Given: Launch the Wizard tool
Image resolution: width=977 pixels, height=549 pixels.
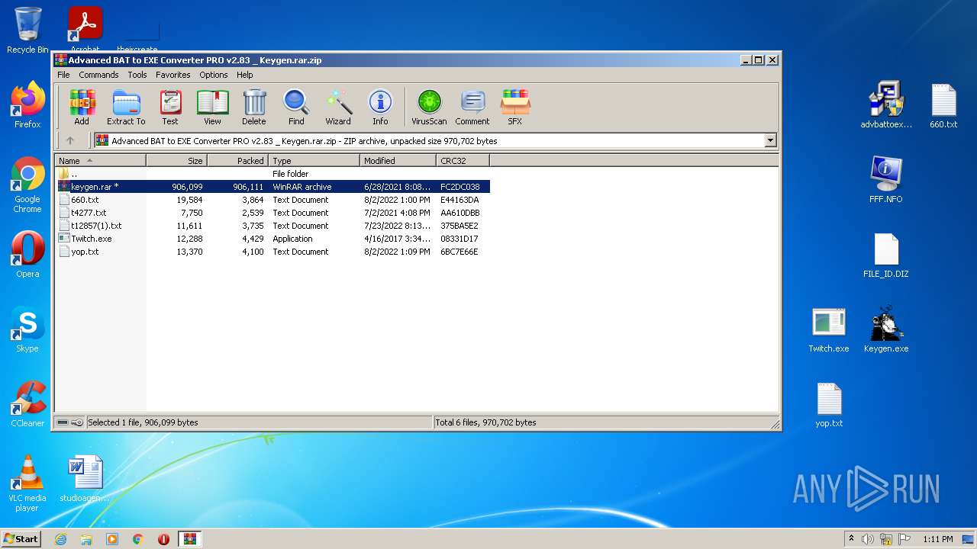Looking at the screenshot, I should (338, 107).
